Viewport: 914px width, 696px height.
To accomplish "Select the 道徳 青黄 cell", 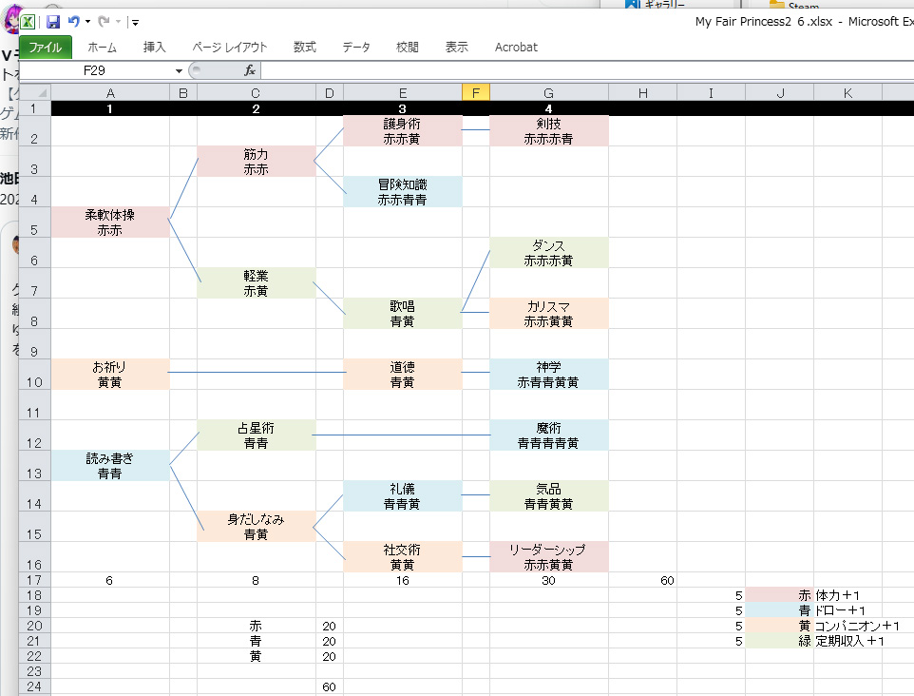I will coord(402,374).
